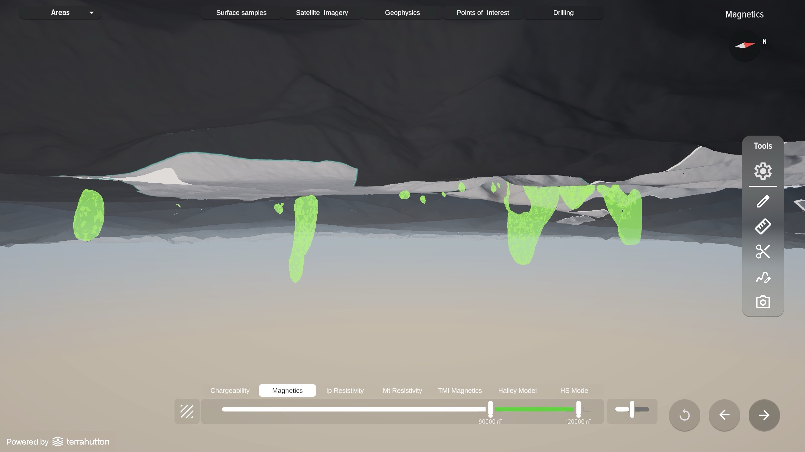Click the compass north indicator
805x452 pixels.
(x=744, y=46)
